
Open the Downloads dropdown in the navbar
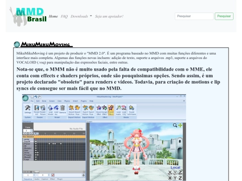pos(81,17)
